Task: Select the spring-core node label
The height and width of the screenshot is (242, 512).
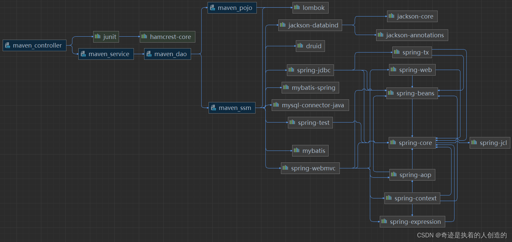Action: tap(415, 143)
